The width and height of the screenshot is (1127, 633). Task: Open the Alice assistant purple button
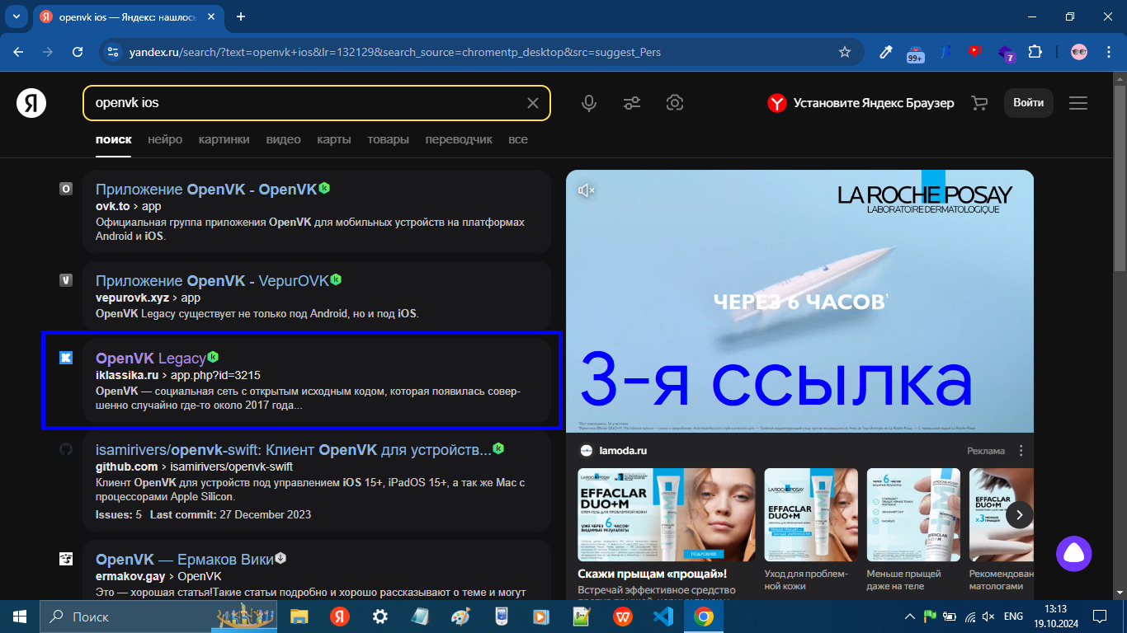[x=1073, y=554]
